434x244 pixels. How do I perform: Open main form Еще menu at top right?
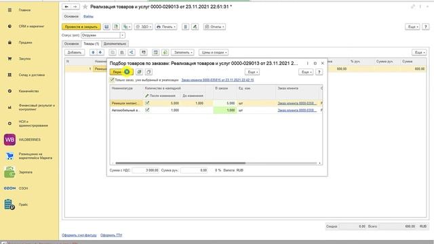(412, 27)
